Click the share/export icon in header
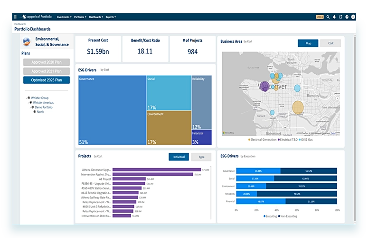 pos(340,17)
